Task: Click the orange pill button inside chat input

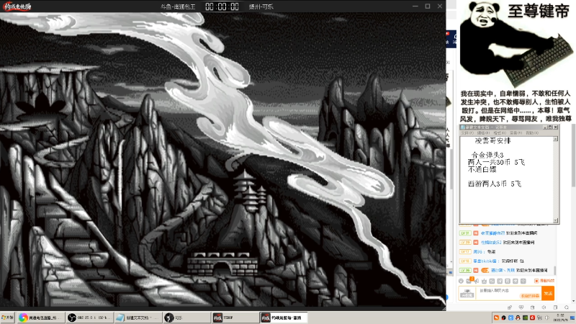Action: pyautogui.click(x=530, y=296)
